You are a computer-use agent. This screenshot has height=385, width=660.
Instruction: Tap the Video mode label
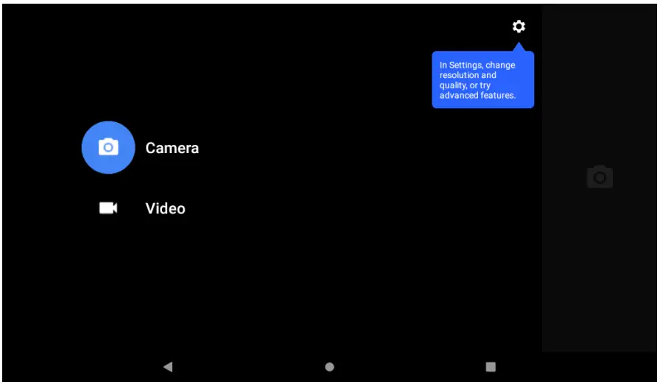166,209
